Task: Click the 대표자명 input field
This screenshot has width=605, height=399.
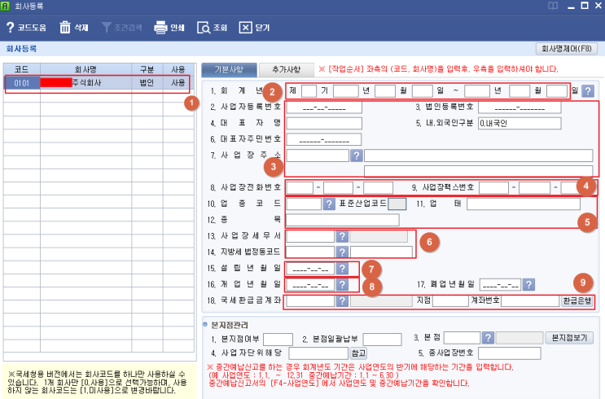Action: [x=324, y=123]
